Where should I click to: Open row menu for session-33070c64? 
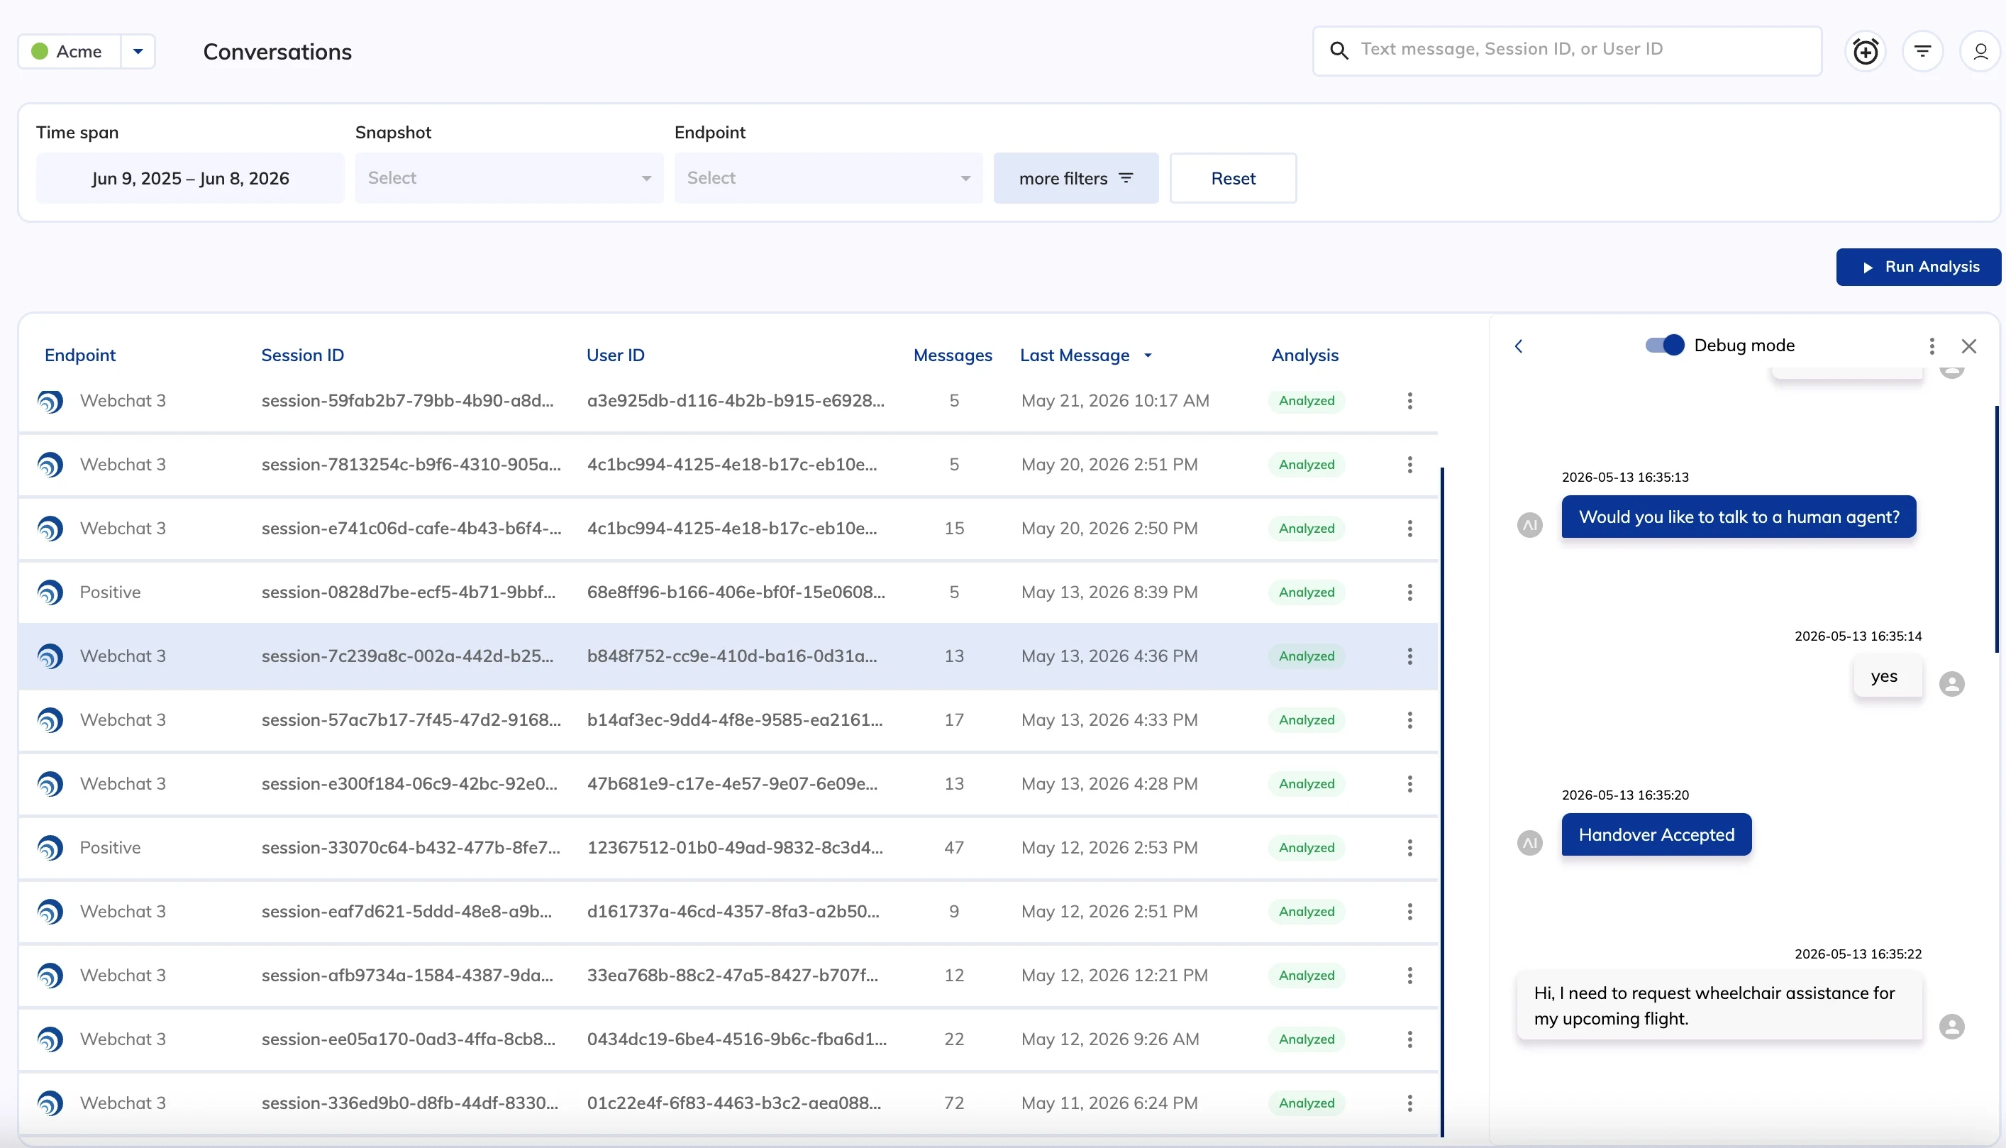click(1409, 849)
